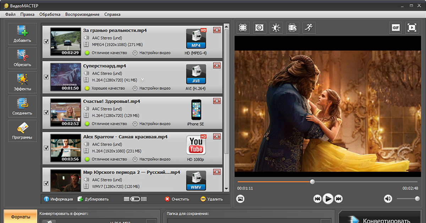Click the video playback progress slider
Image resolution: width=426 pixels, height=223 pixels.
[x=312, y=182]
